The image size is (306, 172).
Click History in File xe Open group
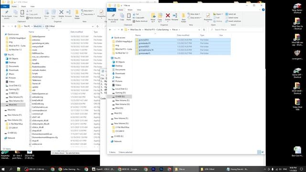(218, 21)
